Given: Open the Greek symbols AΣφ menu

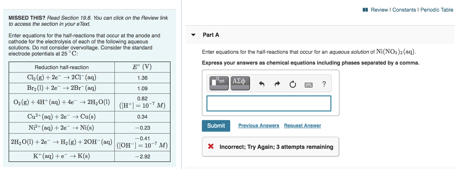Looking at the screenshot, I should pos(240,83).
